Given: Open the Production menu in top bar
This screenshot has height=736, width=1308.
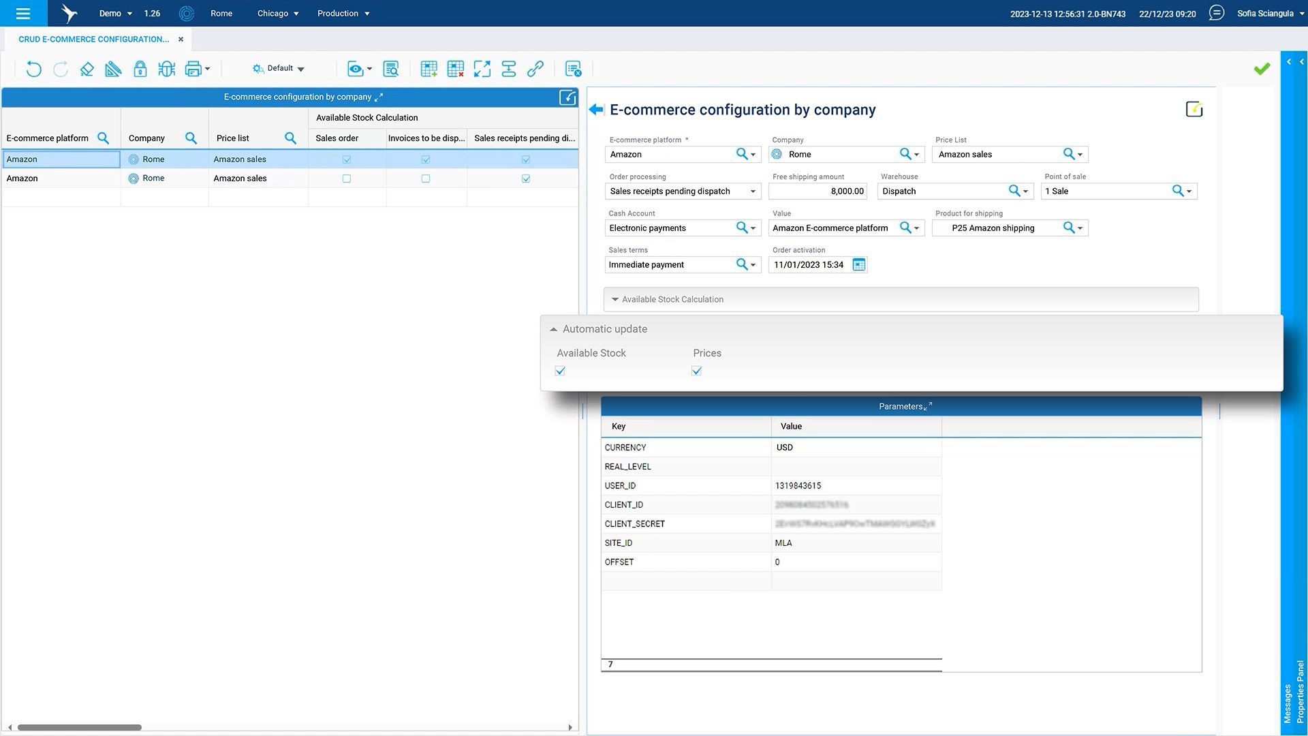Looking at the screenshot, I should click(x=343, y=14).
